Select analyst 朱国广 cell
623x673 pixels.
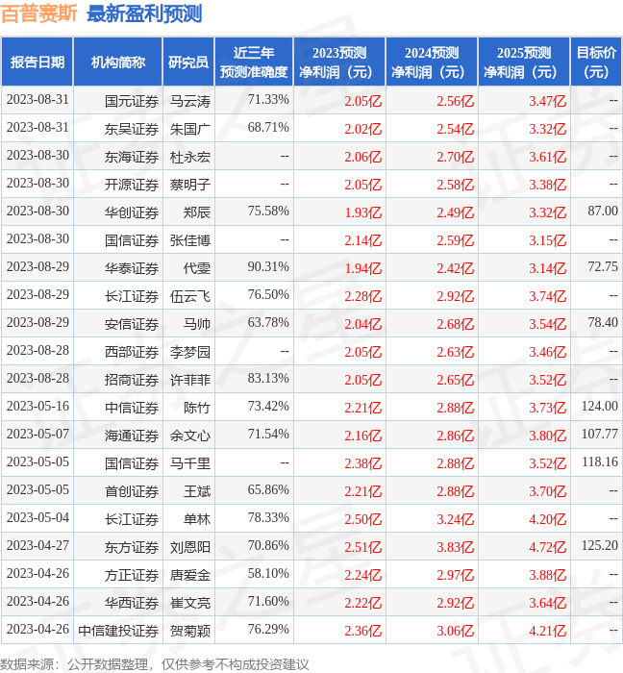[190, 129]
